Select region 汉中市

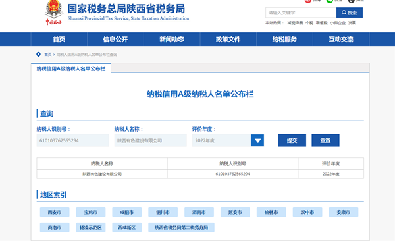click(307, 212)
